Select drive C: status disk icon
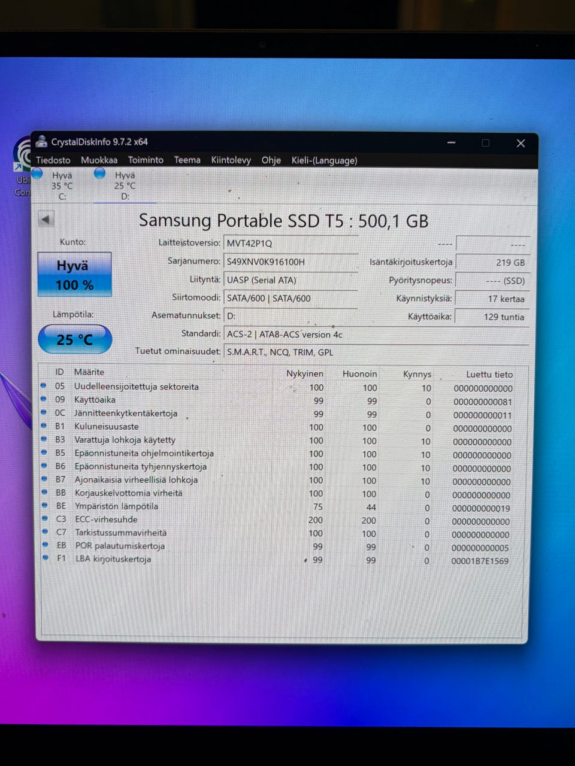This screenshot has height=766, width=575. (x=37, y=174)
